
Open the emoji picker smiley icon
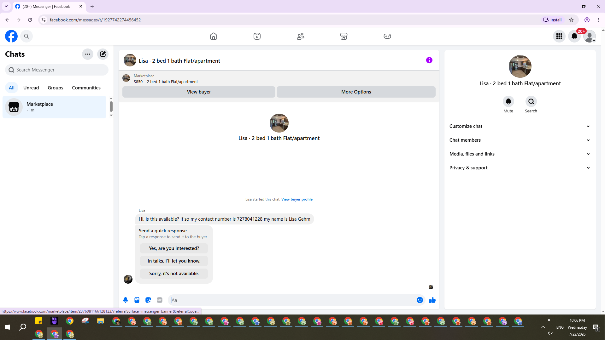[420, 300]
